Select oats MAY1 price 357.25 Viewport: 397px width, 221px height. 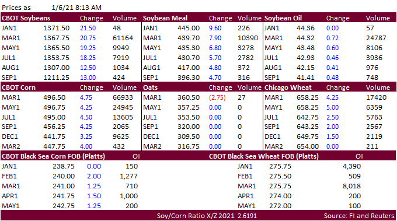coord(189,107)
